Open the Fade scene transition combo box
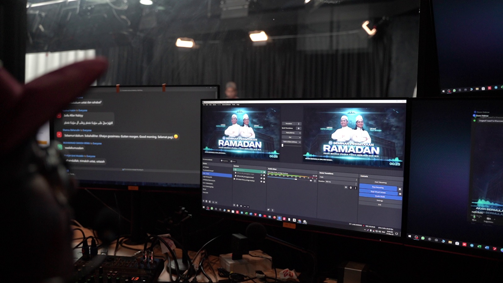This screenshot has width=503, height=283. coord(338,177)
